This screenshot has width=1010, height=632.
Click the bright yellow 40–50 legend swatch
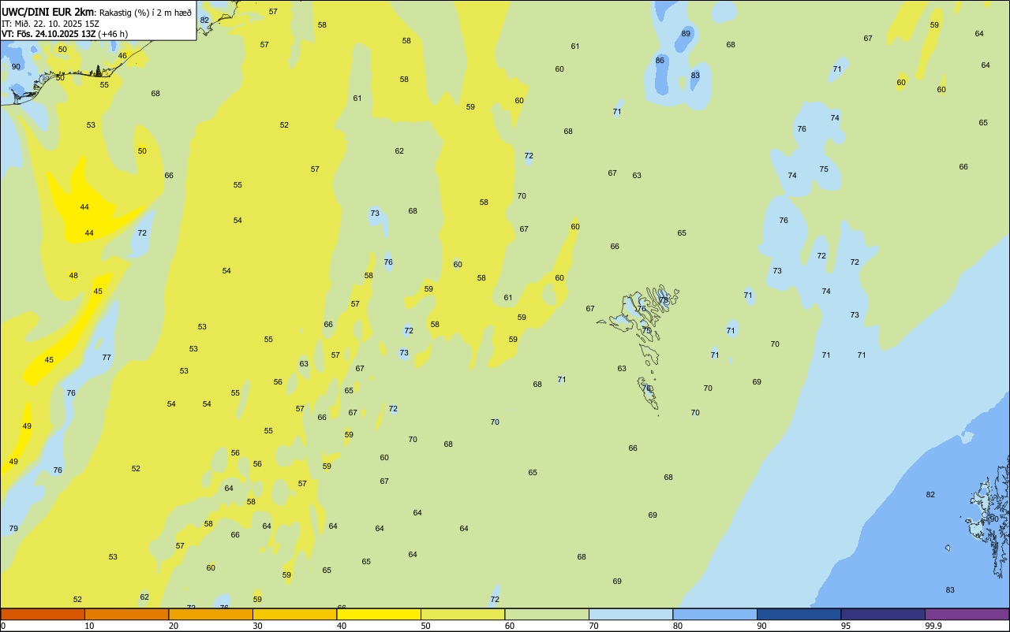(x=379, y=614)
